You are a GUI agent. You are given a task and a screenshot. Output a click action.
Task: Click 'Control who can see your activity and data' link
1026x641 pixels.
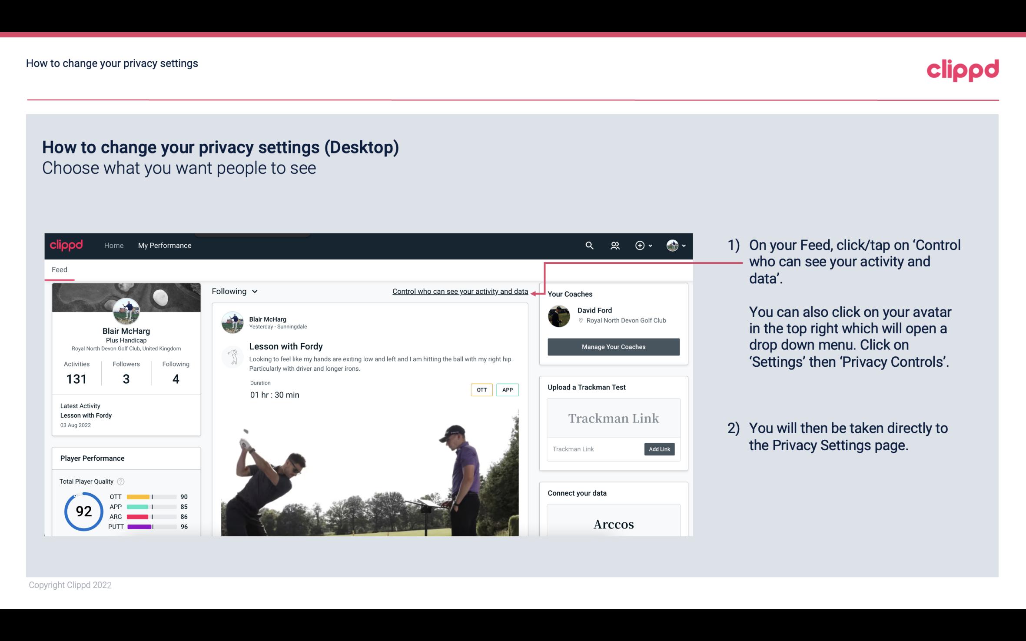point(459,291)
